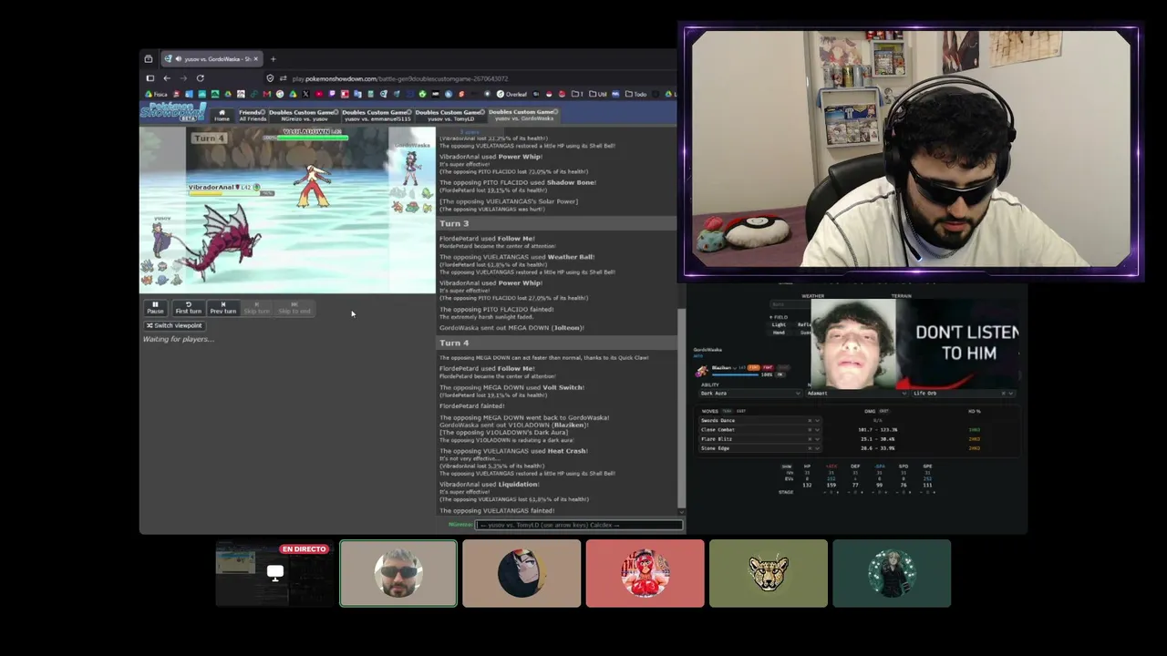Toggle the Hand field condition
Image resolution: width=1167 pixels, height=656 pixels.
point(779,333)
